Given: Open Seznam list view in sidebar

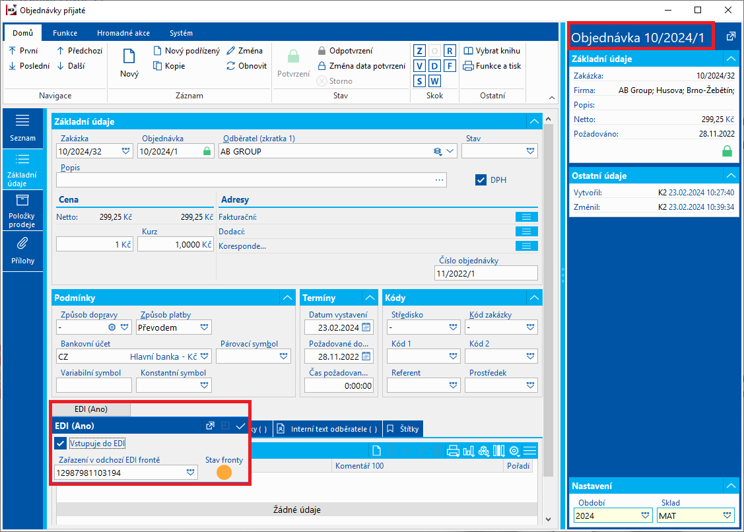Looking at the screenshot, I should coord(22,128).
